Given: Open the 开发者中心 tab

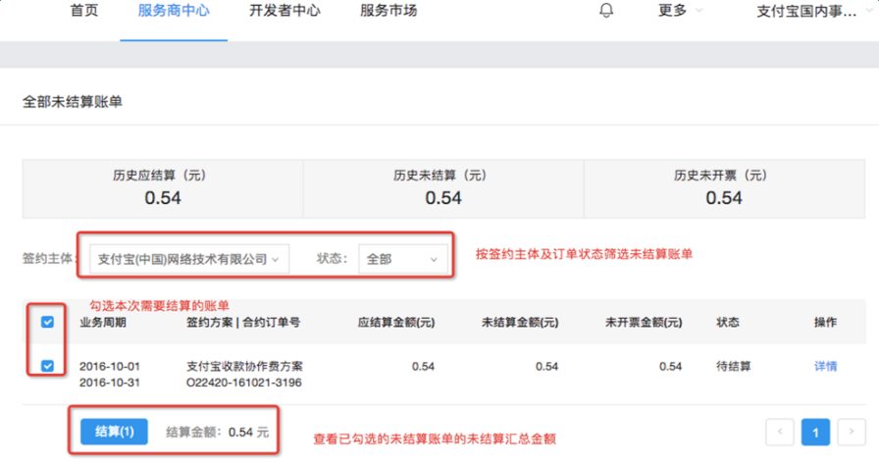Looking at the screenshot, I should point(285,11).
